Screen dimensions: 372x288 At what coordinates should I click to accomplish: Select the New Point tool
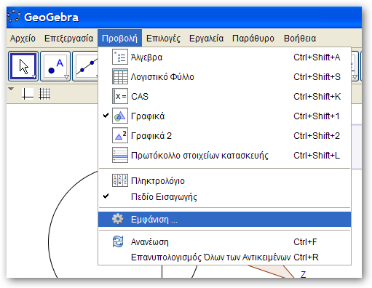point(55,66)
